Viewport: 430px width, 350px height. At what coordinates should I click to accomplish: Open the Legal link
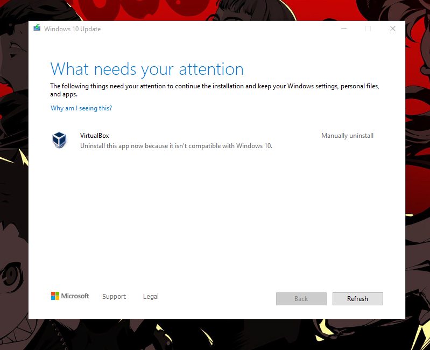pyautogui.click(x=151, y=297)
